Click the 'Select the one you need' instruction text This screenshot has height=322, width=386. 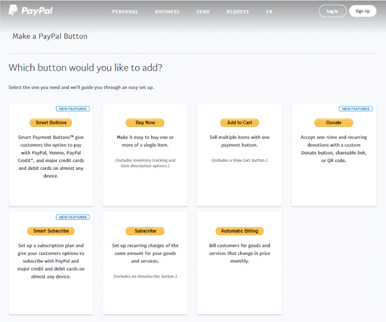click(x=81, y=88)
